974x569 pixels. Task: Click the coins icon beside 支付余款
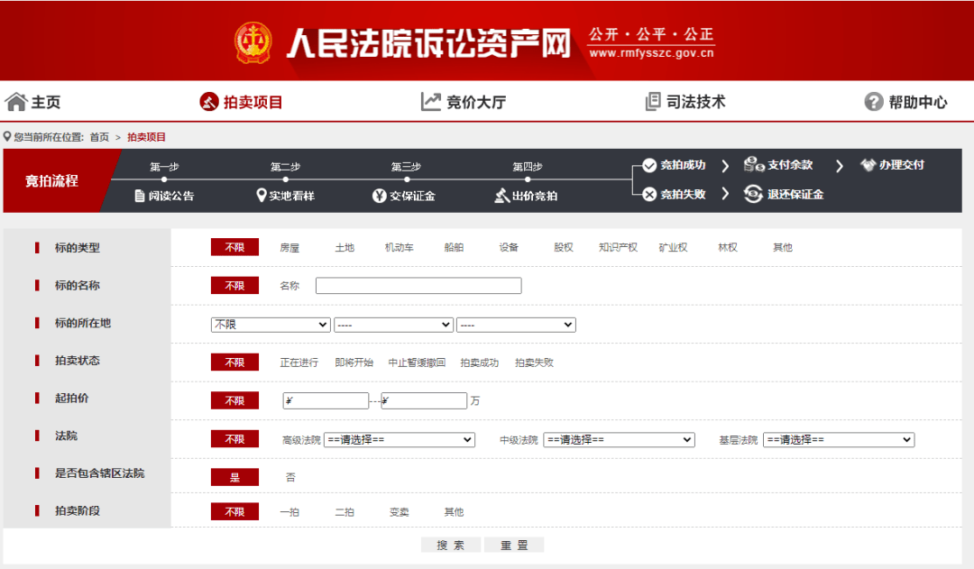click(x=754, y=164)
